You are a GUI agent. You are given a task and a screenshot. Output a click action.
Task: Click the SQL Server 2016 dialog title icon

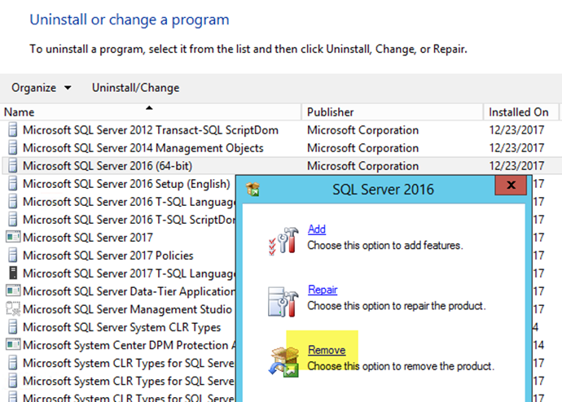[252, 189]
